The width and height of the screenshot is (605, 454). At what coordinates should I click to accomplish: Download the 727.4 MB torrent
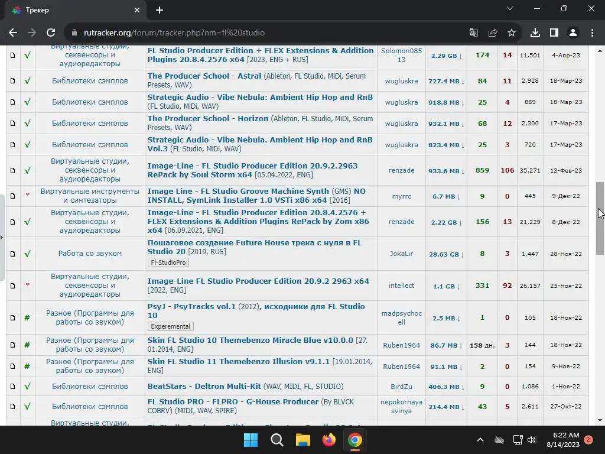click(x=446, y=81)
